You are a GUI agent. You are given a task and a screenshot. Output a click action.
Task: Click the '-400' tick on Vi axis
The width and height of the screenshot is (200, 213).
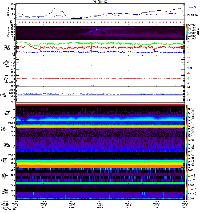coord(12,86)
